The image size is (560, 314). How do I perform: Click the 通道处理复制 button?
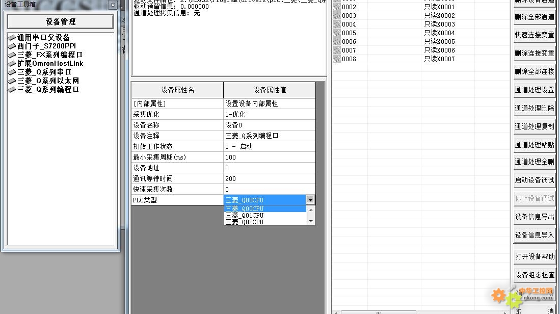click(x=535, y=126)
